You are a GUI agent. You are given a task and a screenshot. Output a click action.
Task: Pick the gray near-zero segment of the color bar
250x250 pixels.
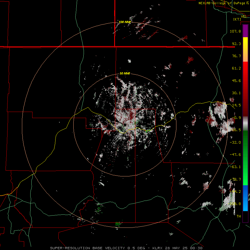click(245, 124)
